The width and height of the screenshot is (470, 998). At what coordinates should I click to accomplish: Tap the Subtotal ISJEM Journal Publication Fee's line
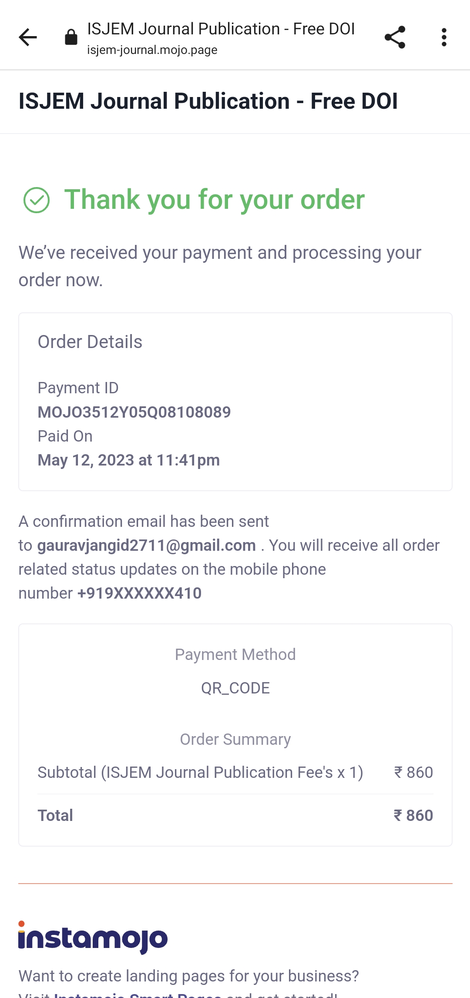point(200,772)
